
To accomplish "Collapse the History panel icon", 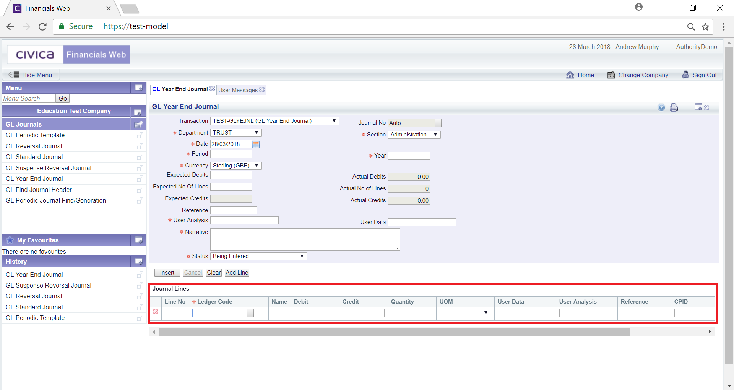I will click(x=139, y=262).
